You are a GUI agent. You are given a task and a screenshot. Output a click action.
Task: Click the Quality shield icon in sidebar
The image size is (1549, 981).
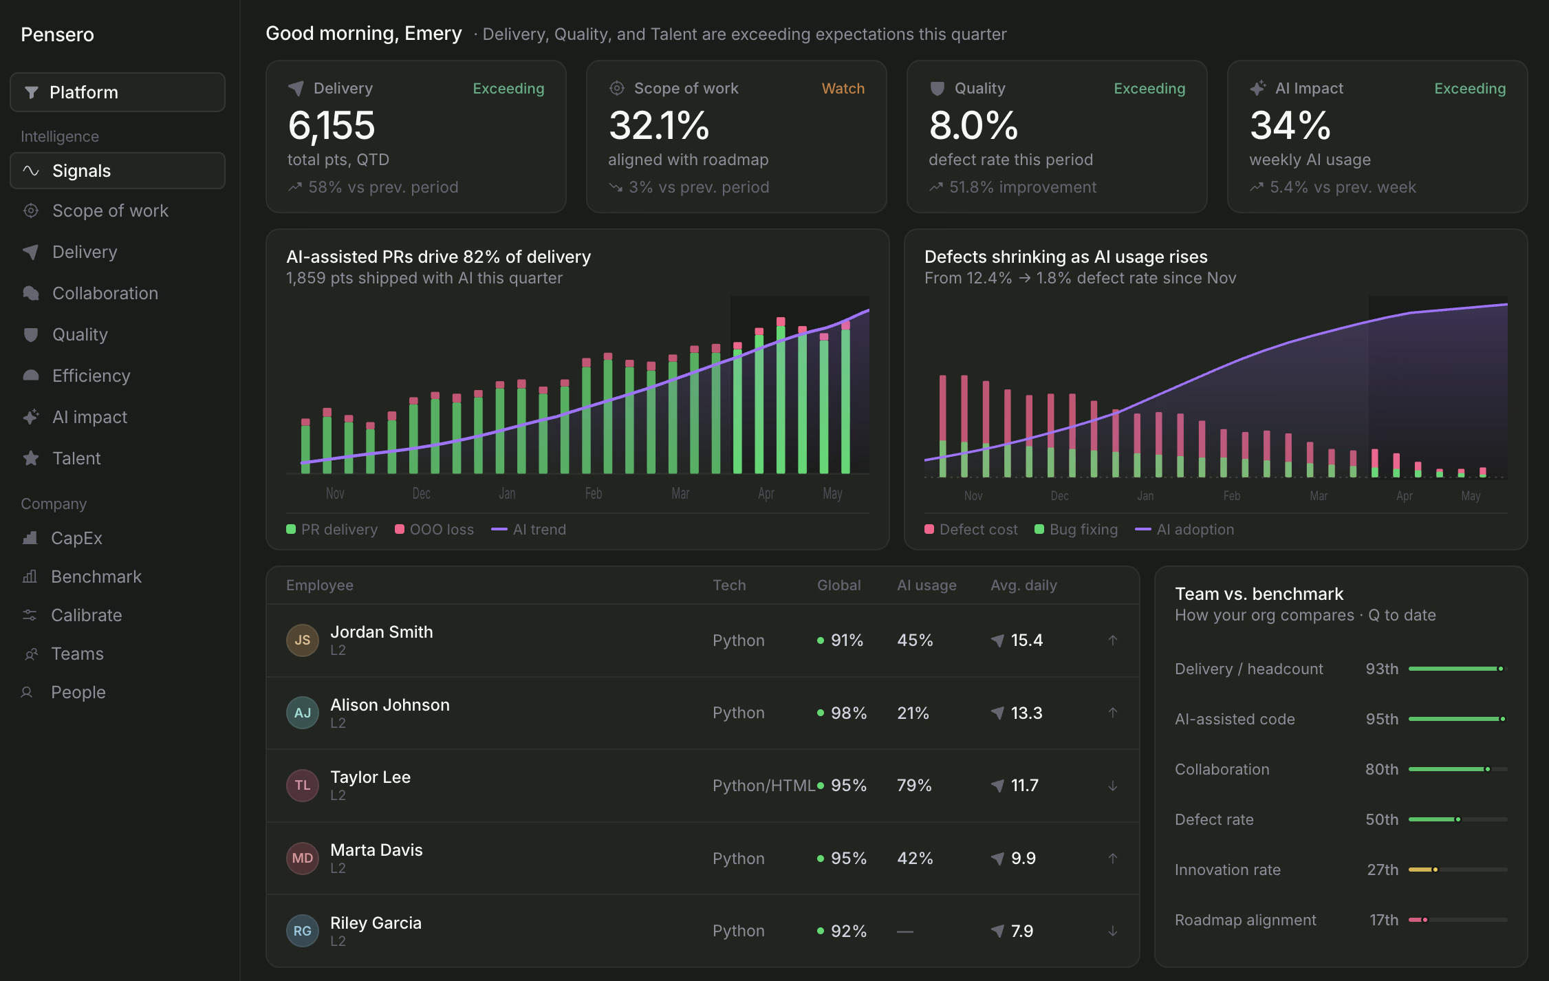pyautogui.click(x=31, y=334)
